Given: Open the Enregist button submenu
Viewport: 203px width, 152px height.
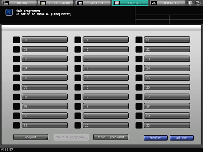Looking at the screenshot, I should pyautogui.click(x=31, y=137).
